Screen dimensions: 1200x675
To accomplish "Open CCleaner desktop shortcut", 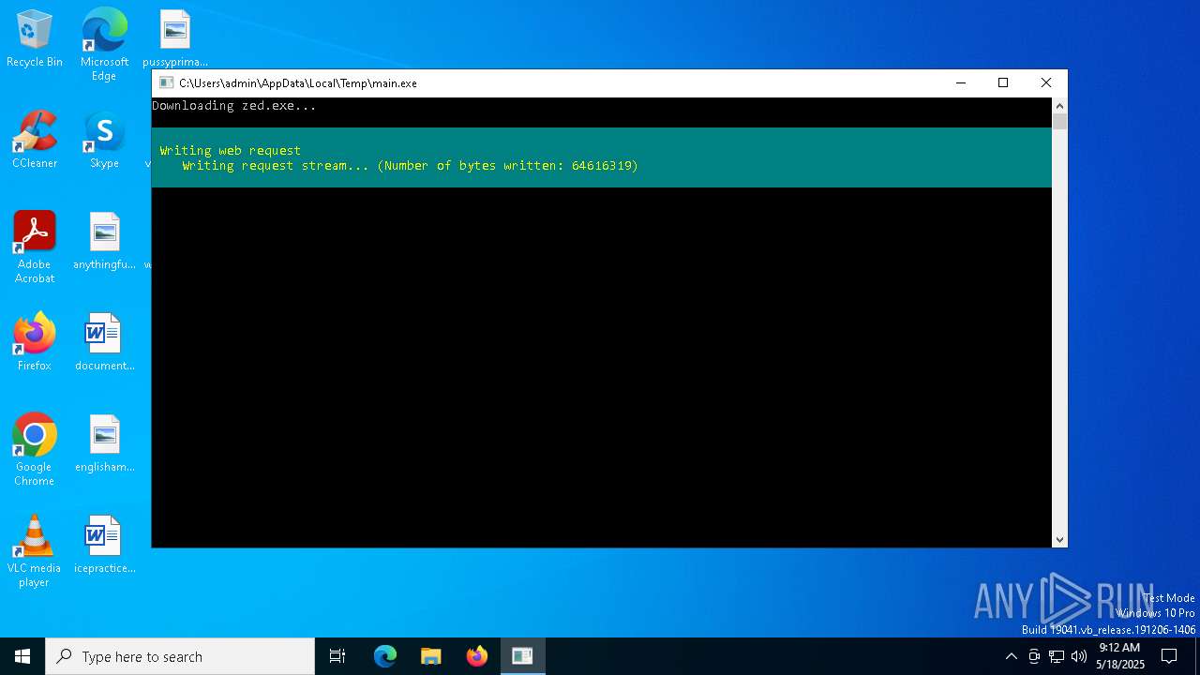I will pyautogui.click(x=35, y=140).
